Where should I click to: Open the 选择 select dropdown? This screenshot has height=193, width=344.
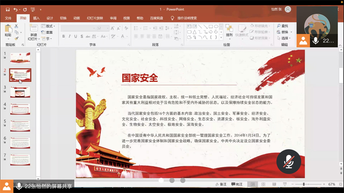pos(285,38)
